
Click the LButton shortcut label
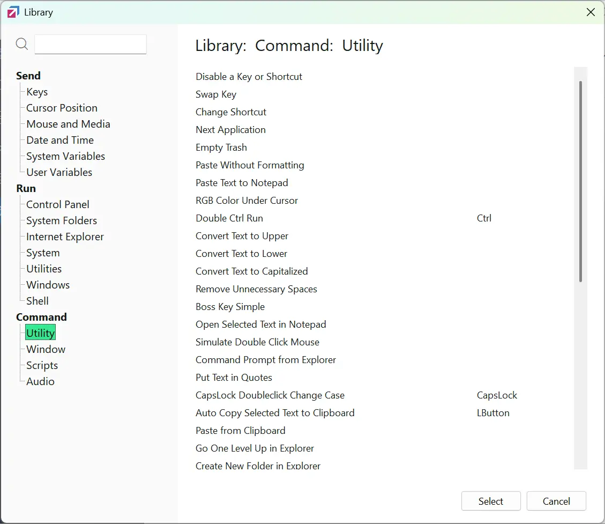pyautogui.click(x=492, y=413)
